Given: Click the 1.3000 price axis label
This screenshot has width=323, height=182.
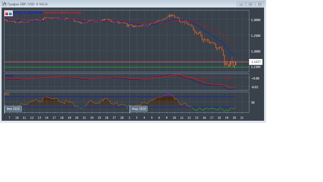Looking at the screenshot, I should [256, 20].
